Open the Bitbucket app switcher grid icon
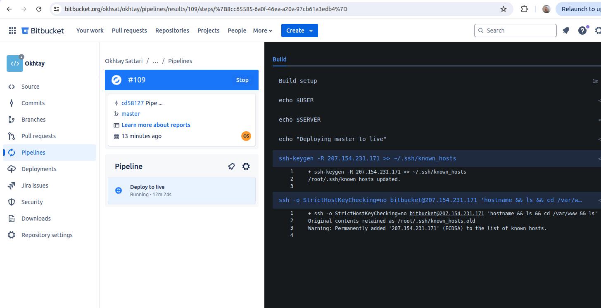This screenshot has height=308, width=601. pos(12,31)
